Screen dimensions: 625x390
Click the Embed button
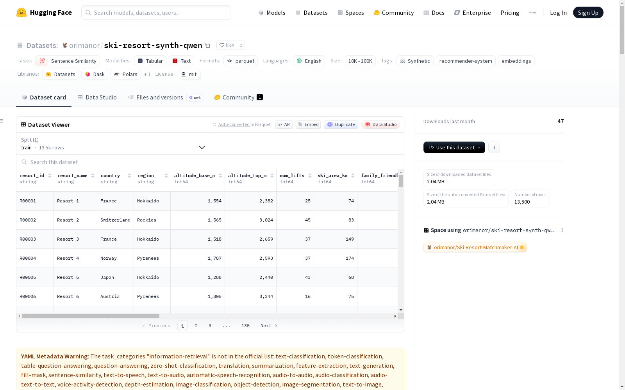[x=308, y=124]
